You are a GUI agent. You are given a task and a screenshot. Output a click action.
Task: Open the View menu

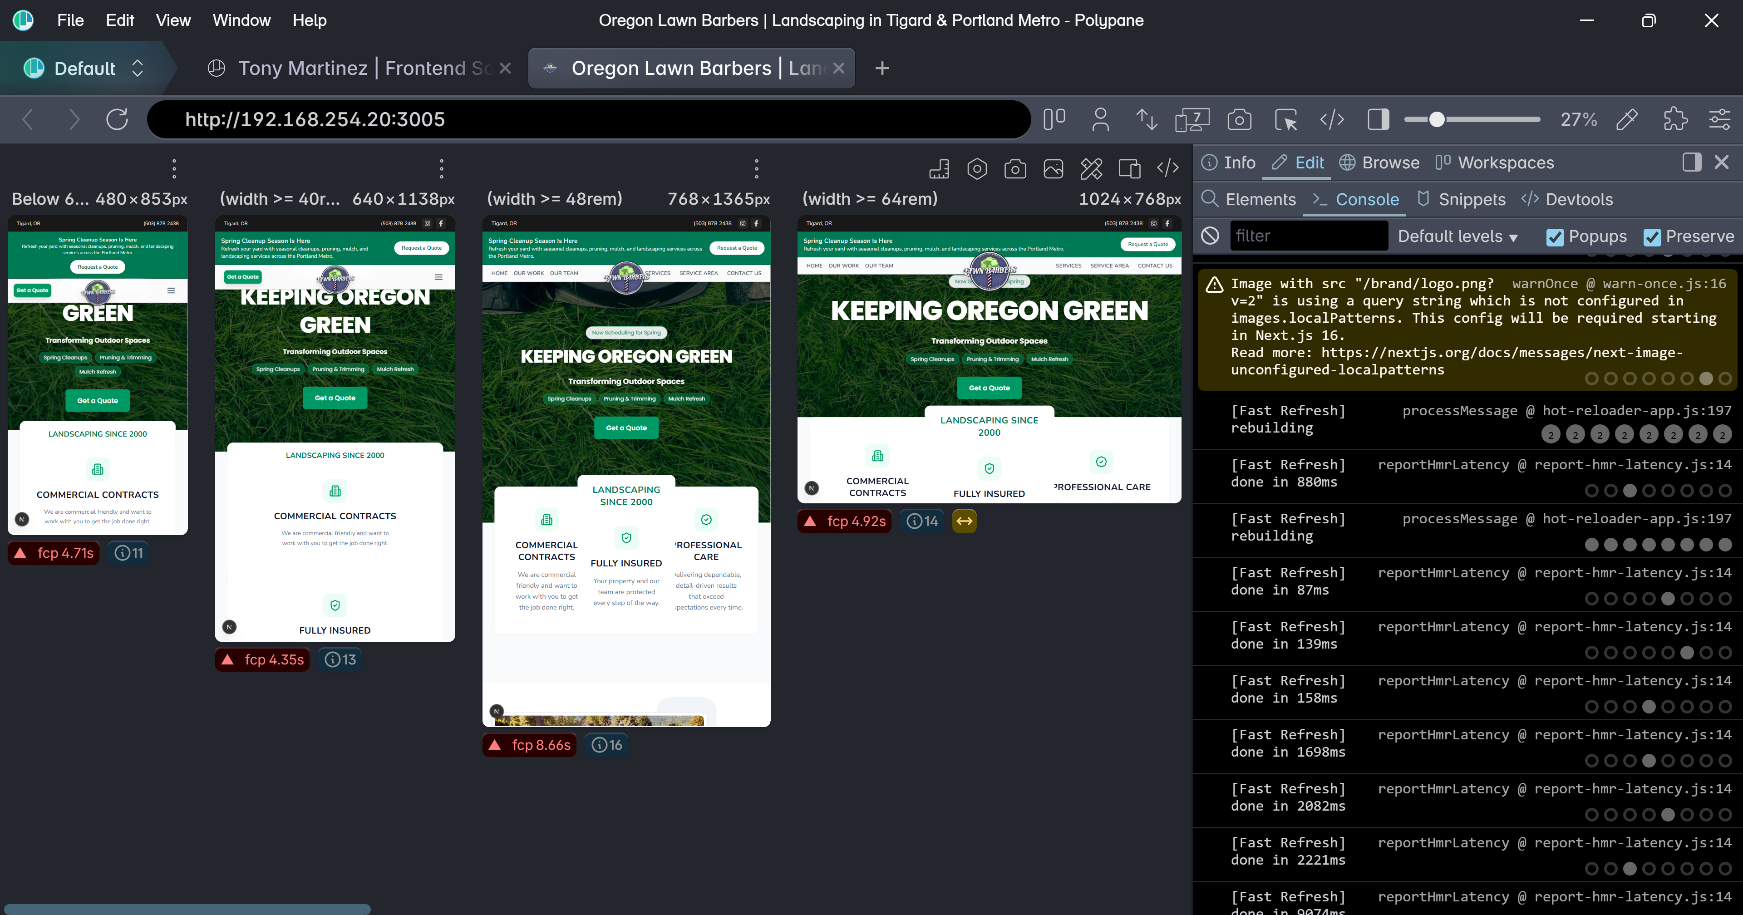pyautogui.click(x=173, y=20)
